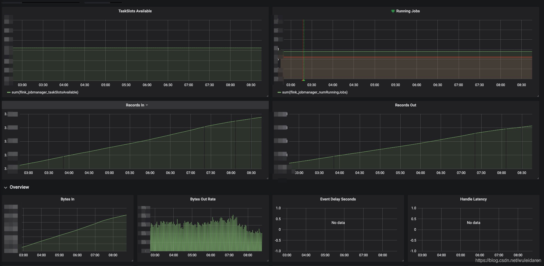Click the Records In panel resize handle
Image resolution: width=544 pixels, height=266 pixels.
tap(267, 178)
